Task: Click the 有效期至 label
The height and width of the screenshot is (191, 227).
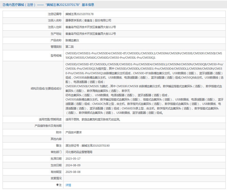Action: pos(56,172)
